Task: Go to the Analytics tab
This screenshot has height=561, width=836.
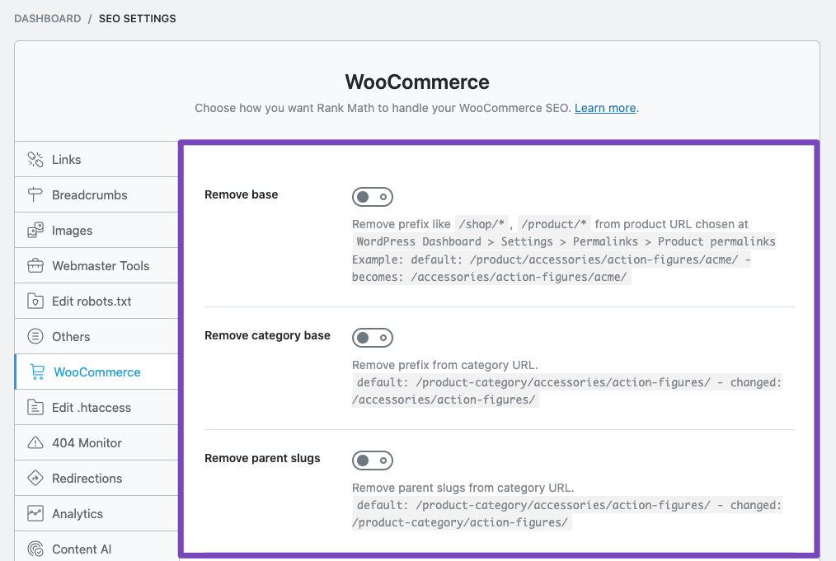Action: click(96, 513)
